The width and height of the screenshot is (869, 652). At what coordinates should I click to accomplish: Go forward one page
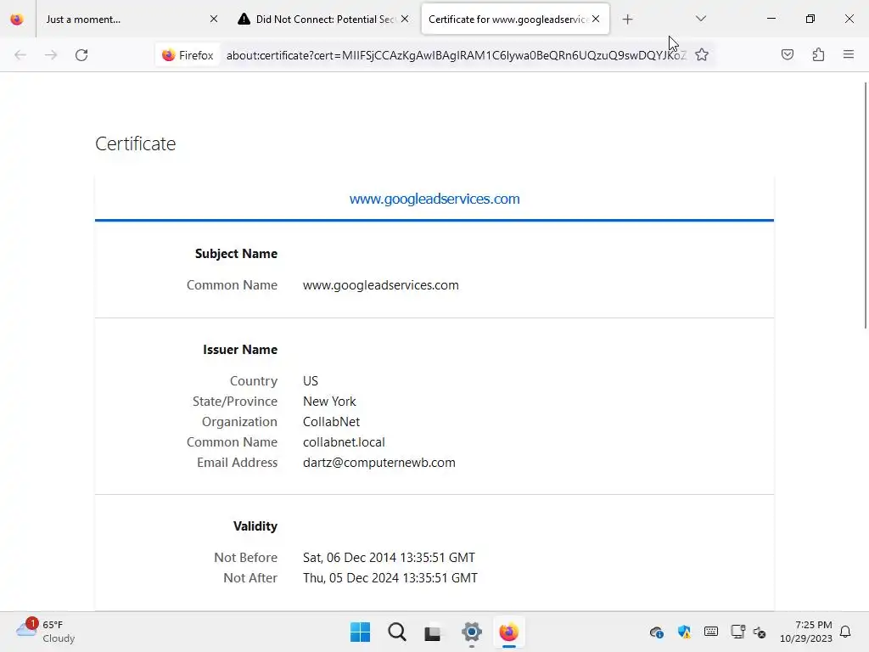click(51, 55)
